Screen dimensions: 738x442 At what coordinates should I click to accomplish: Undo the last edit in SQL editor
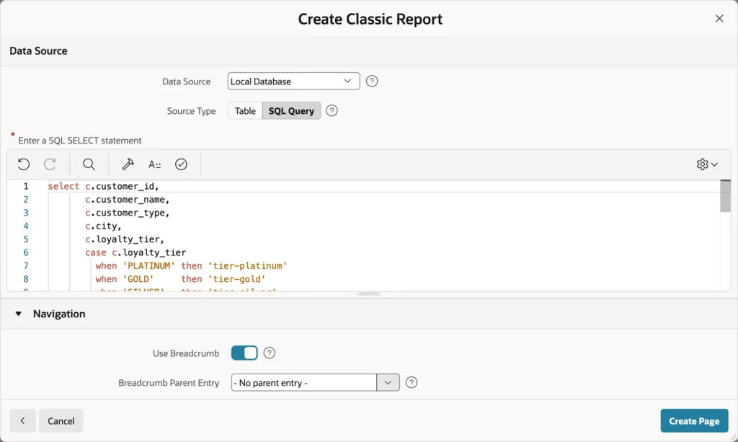coord(24,164)
